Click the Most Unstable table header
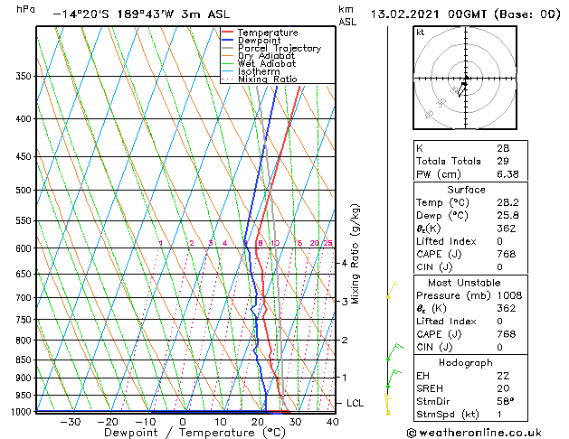This screenshot has height=439, width=569. 464,283
